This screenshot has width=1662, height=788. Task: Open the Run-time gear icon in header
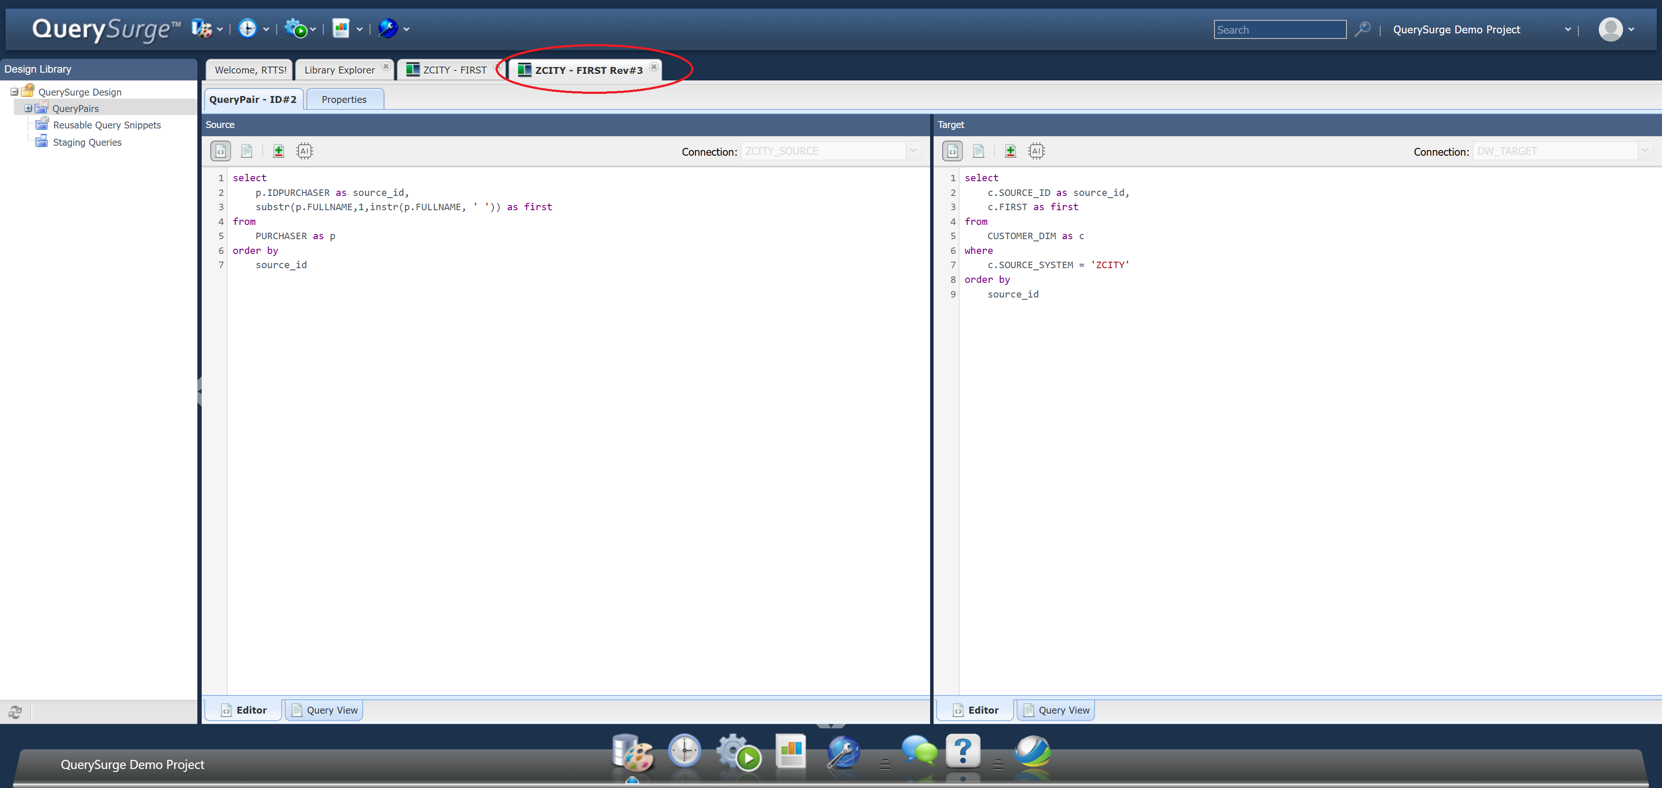[296, 29]
